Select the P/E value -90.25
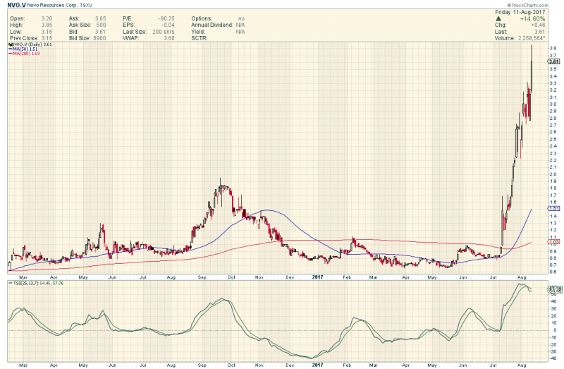The height and width of the screenshot is (369, 564). [x=166, y=19]
